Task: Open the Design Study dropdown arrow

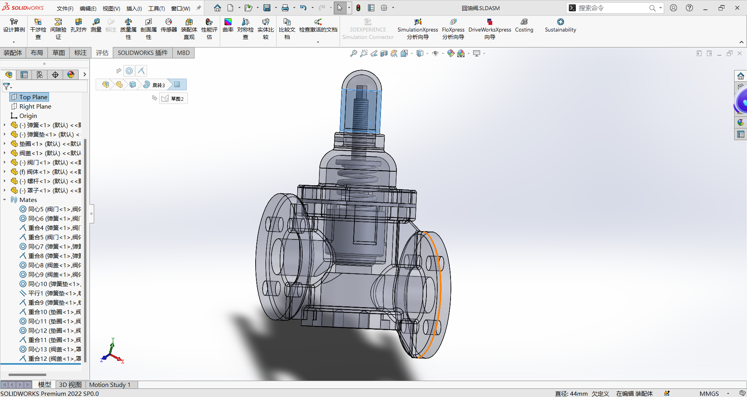Action: [14, 42]
